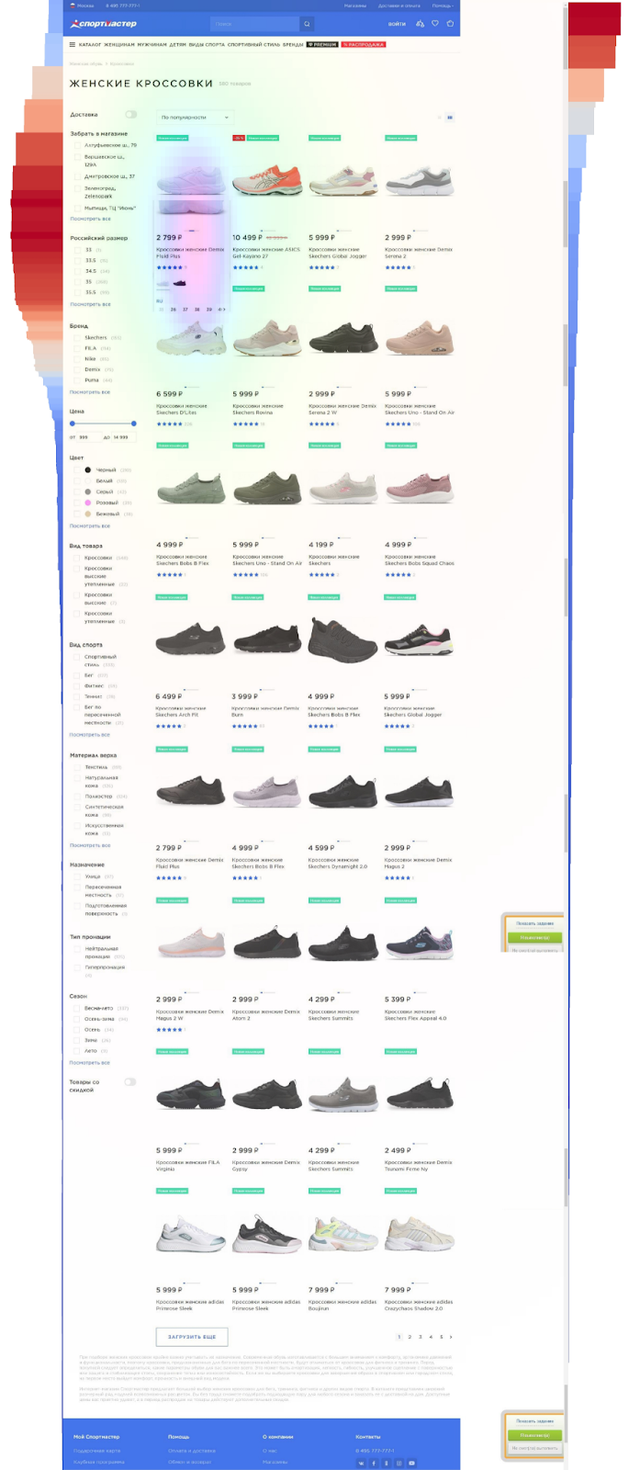Click the Sportmaster logo
640x1470 pixels.
point(103,24)
